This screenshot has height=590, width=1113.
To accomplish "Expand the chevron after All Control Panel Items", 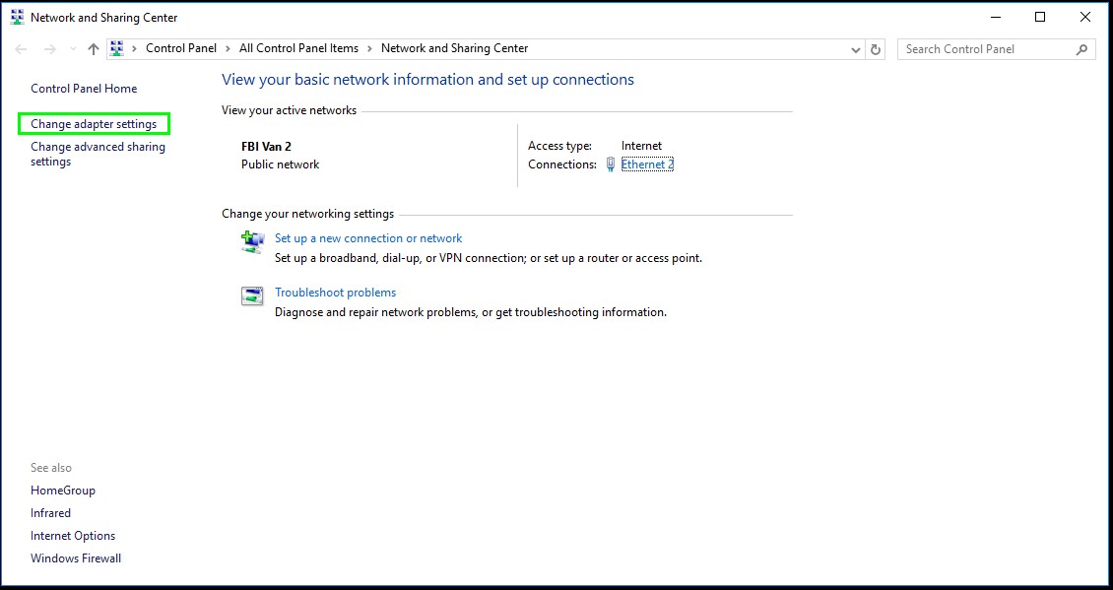I will click(369, 48).
